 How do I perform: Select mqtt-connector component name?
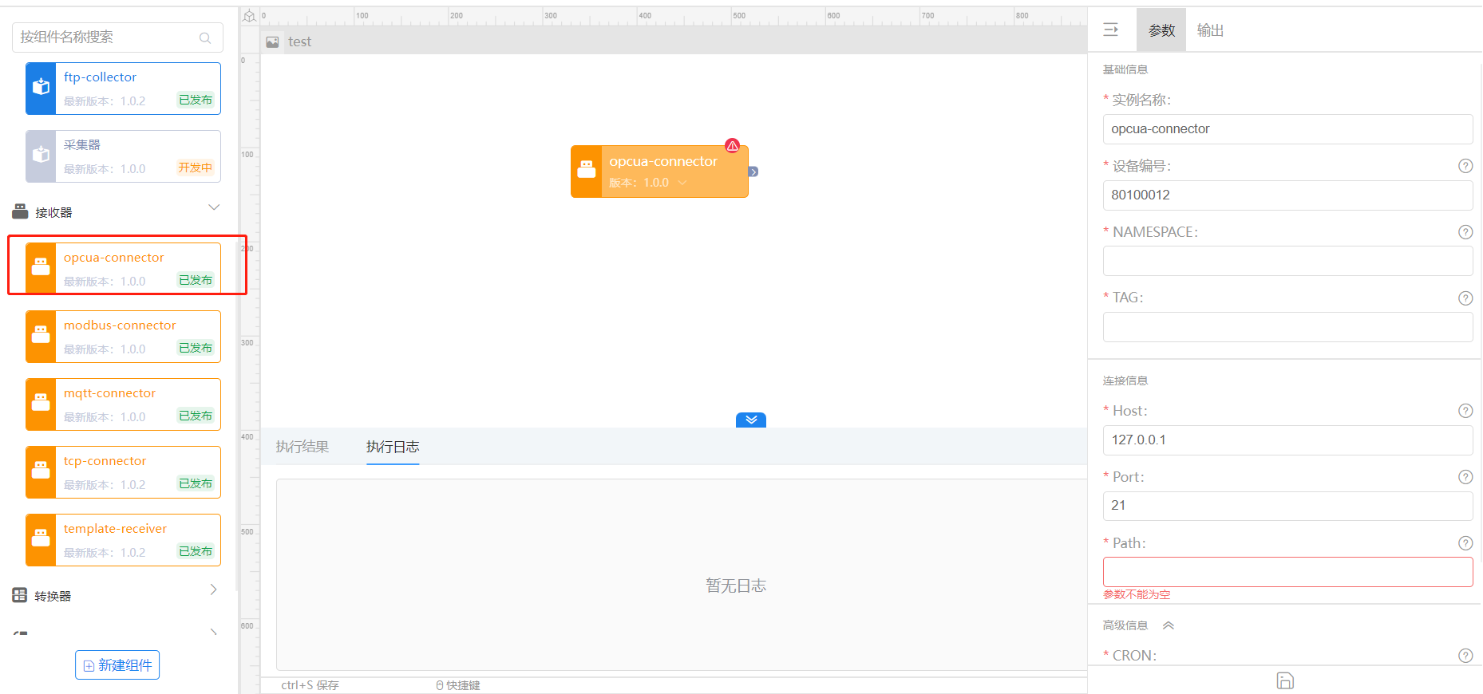coord(109,393)
